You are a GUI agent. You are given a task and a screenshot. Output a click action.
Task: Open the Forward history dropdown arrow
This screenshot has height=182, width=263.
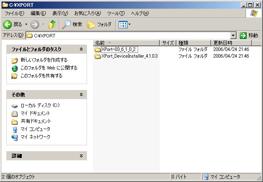click(44, 24)
